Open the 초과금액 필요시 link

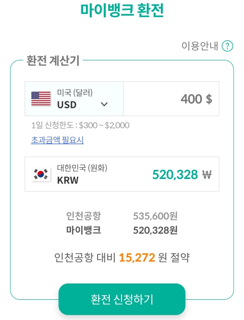point(57,140)
